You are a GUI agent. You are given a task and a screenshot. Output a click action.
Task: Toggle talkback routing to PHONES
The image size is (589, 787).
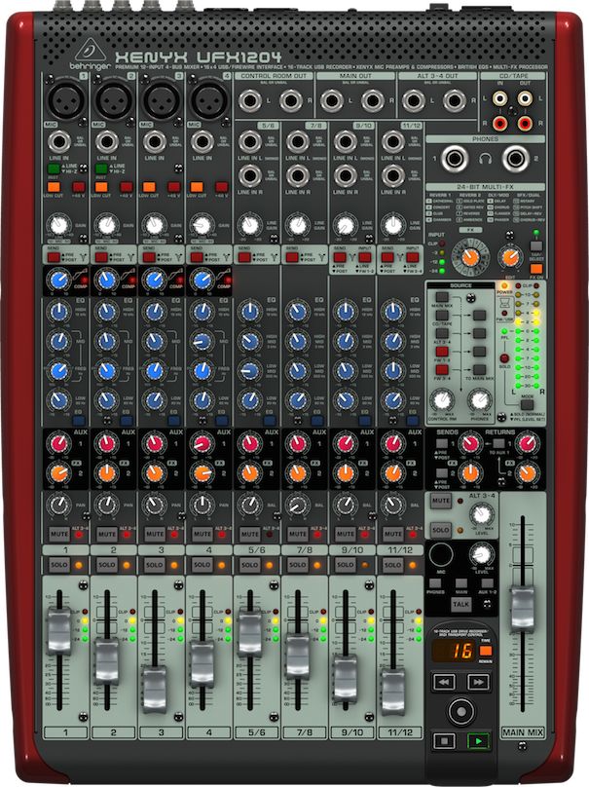[435, 583]
